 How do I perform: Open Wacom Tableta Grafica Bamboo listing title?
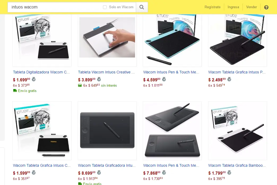pos(237,165)
